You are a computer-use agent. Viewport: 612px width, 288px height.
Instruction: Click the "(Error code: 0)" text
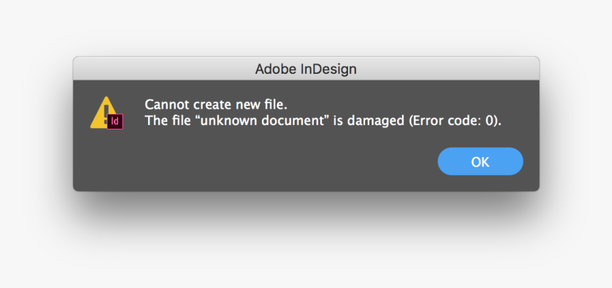455,120
